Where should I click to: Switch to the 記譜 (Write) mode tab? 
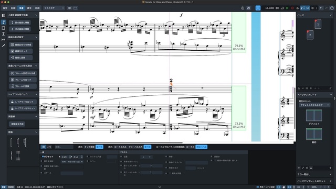[13, 8]
